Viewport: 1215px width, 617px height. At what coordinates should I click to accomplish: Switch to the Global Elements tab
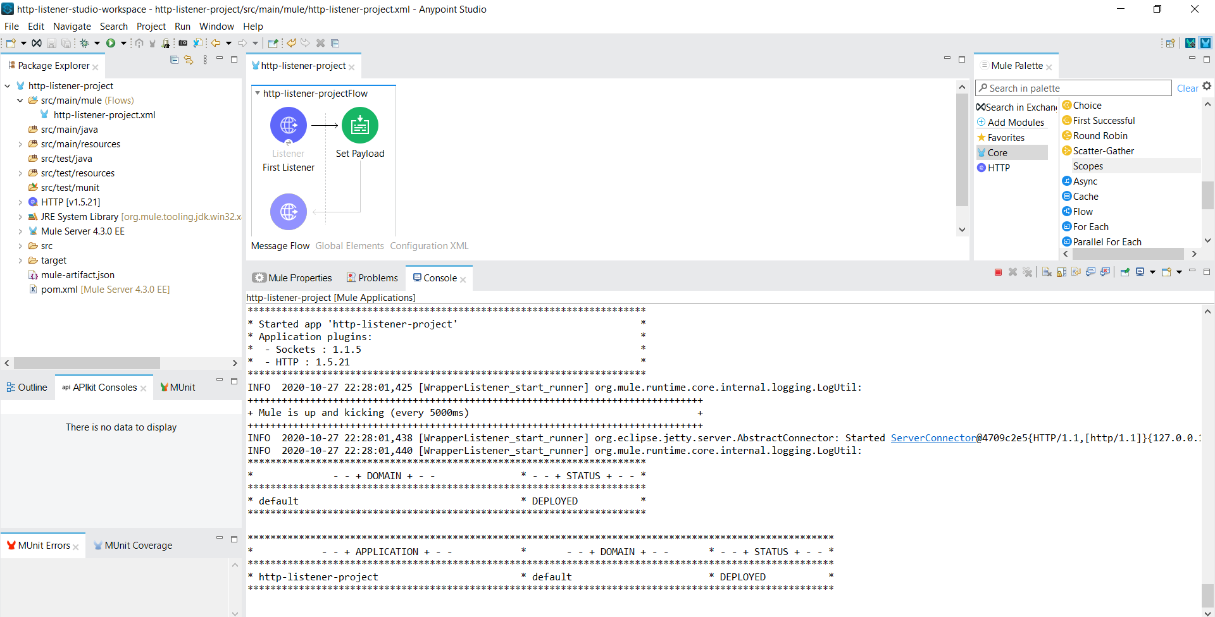coord(349,246)
